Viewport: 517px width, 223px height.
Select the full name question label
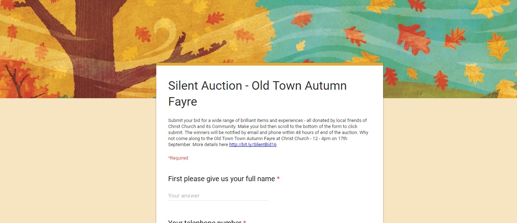pos(221,179)
